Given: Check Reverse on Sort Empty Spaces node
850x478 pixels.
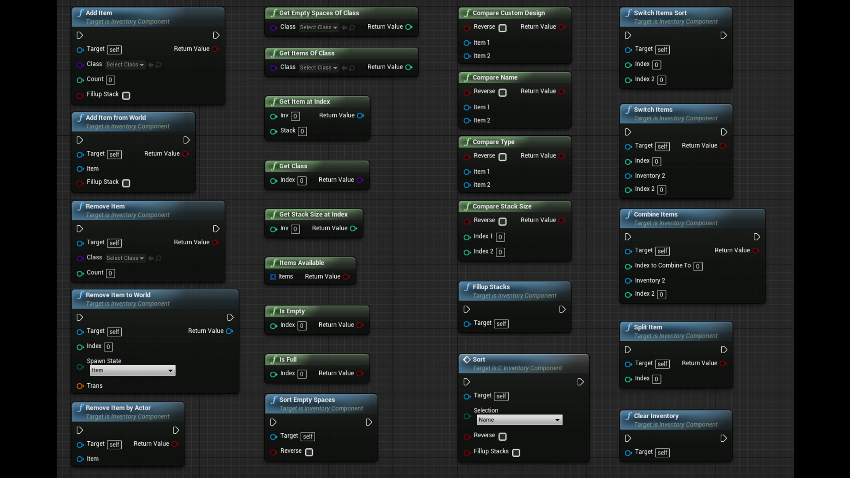Looking at the screenshot, I should (309, 452).
